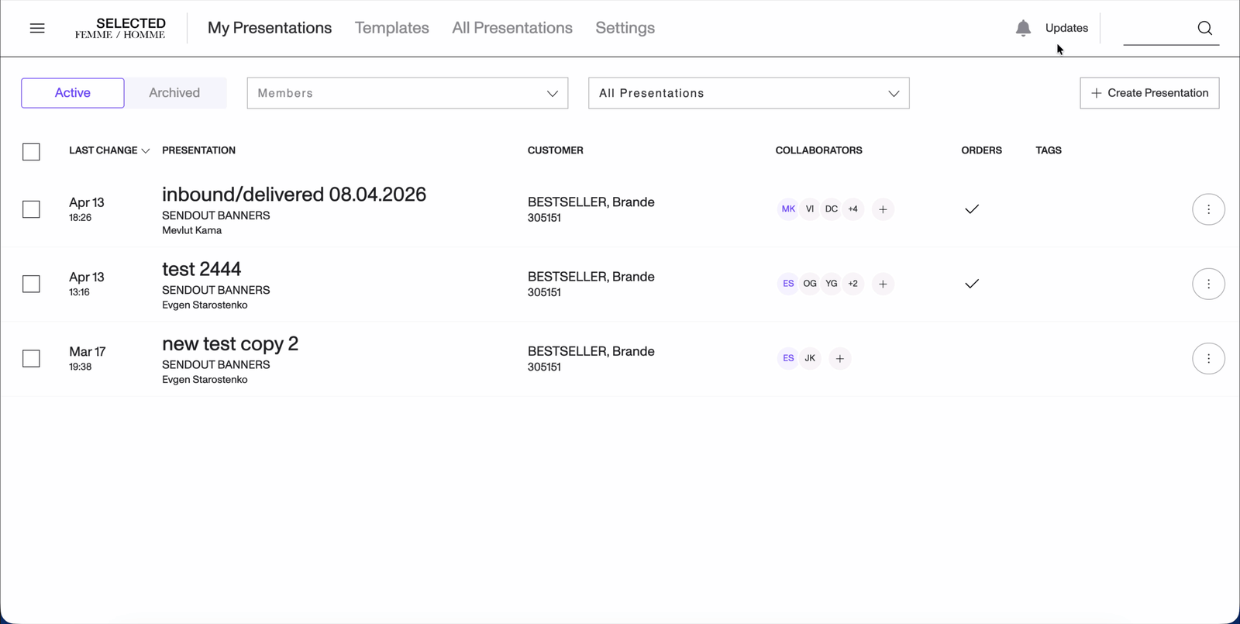
Task: Switch to the Templates tab
Action: pyautogui.click(x=391, y=28)
